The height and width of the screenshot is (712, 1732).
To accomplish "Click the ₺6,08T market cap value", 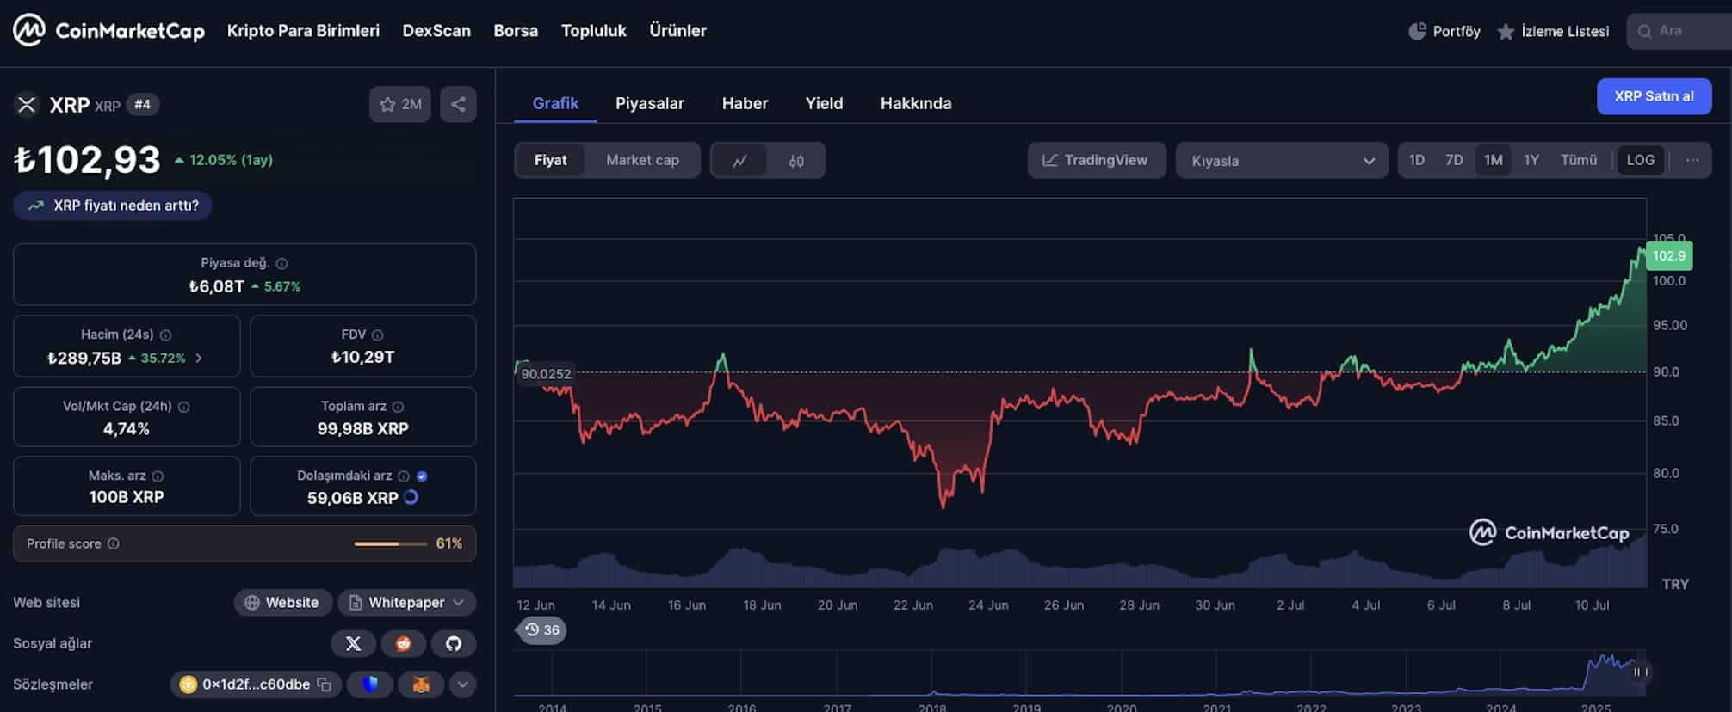I will click(217, 286).
